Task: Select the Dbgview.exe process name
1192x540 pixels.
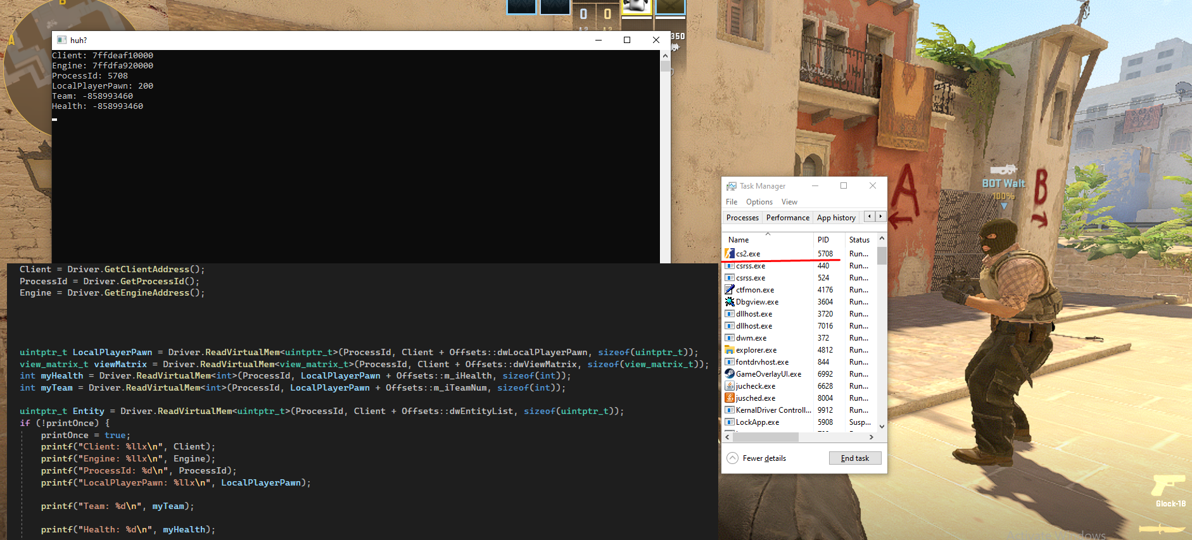Action: (758, 302)
